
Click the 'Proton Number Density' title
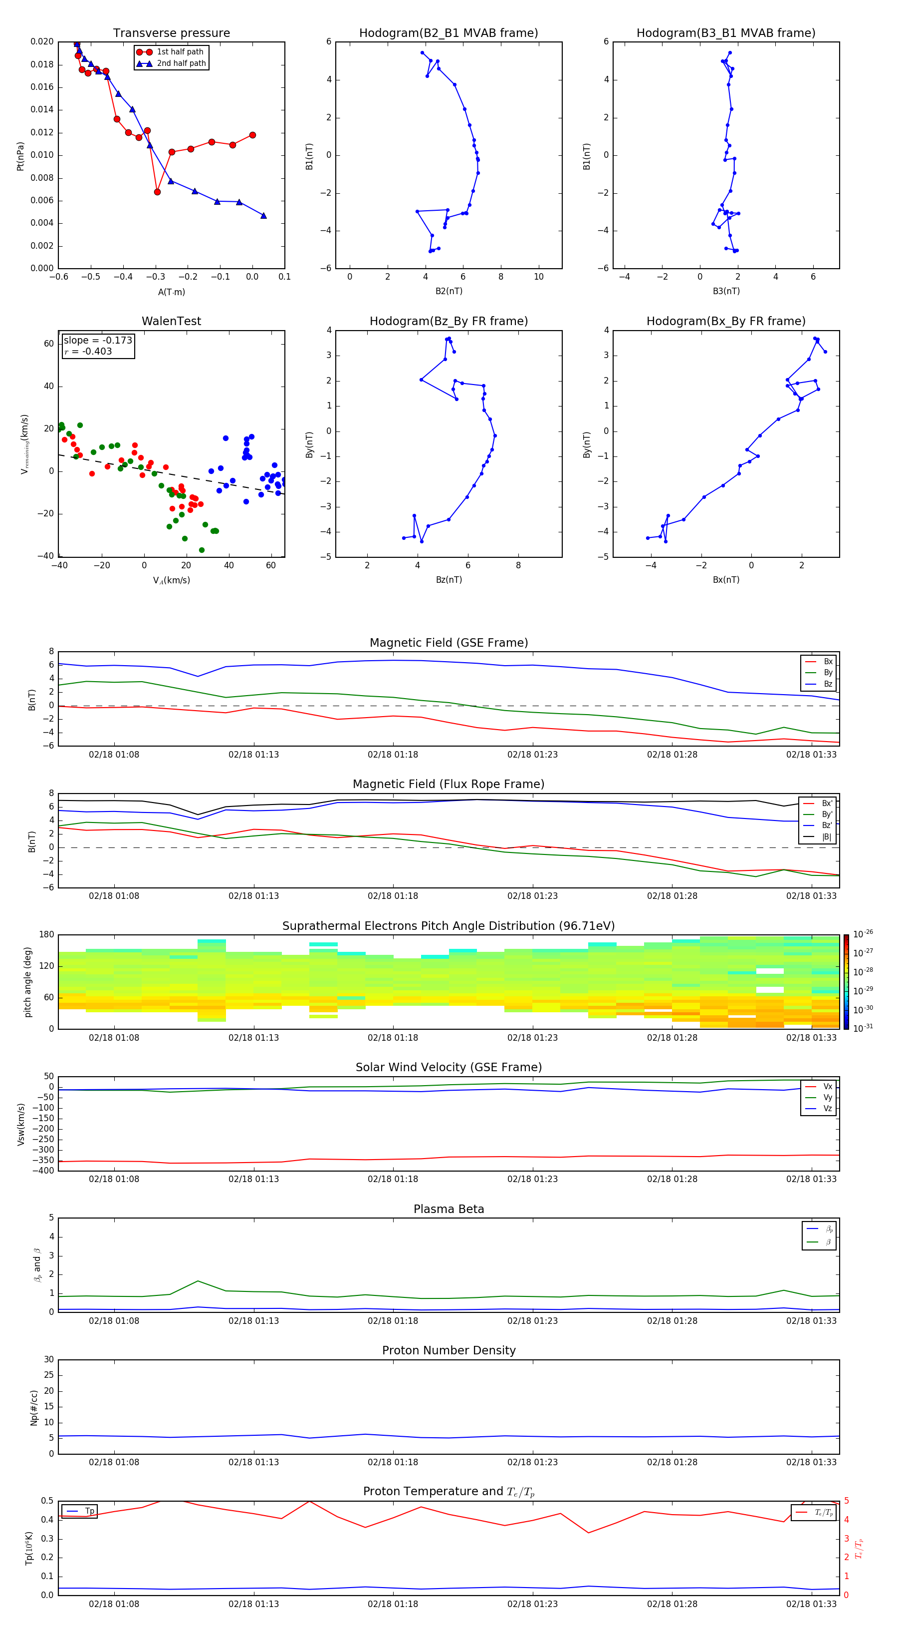click(449, 1350)
